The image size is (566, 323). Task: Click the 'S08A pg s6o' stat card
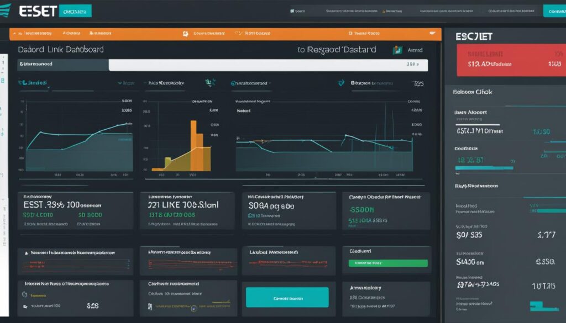coord(289,210)
